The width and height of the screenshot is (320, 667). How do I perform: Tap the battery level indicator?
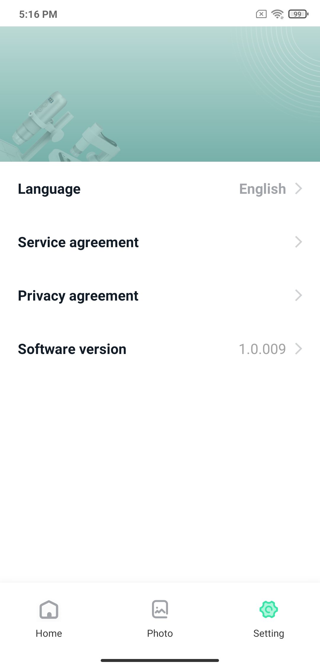[x=298, y=14]
